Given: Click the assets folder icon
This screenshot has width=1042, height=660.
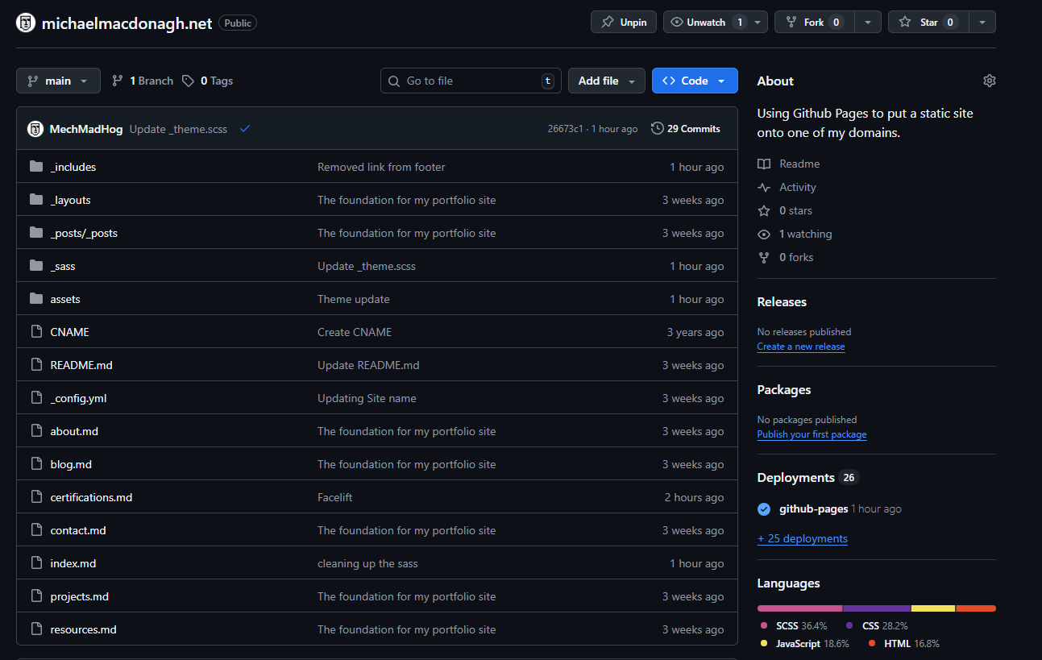Looking at the screenshot, I should point(36,299).
